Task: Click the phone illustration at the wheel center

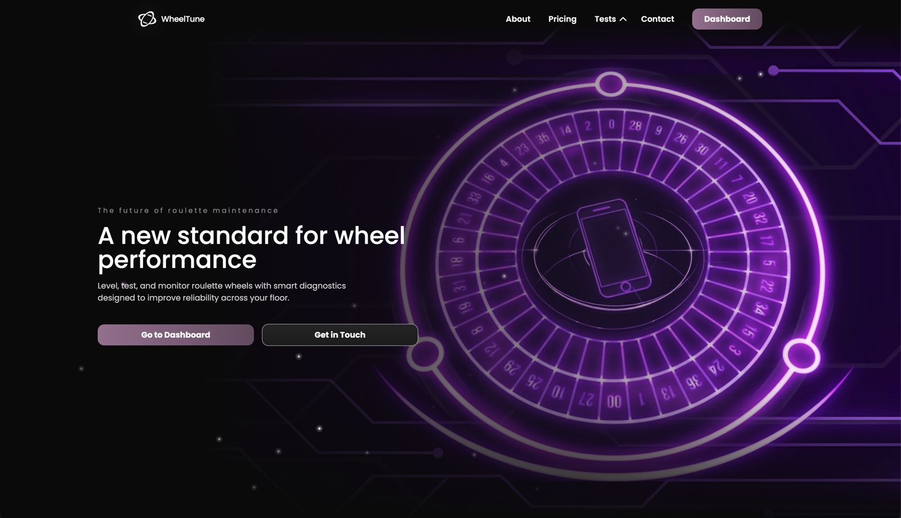Action: 614,248
